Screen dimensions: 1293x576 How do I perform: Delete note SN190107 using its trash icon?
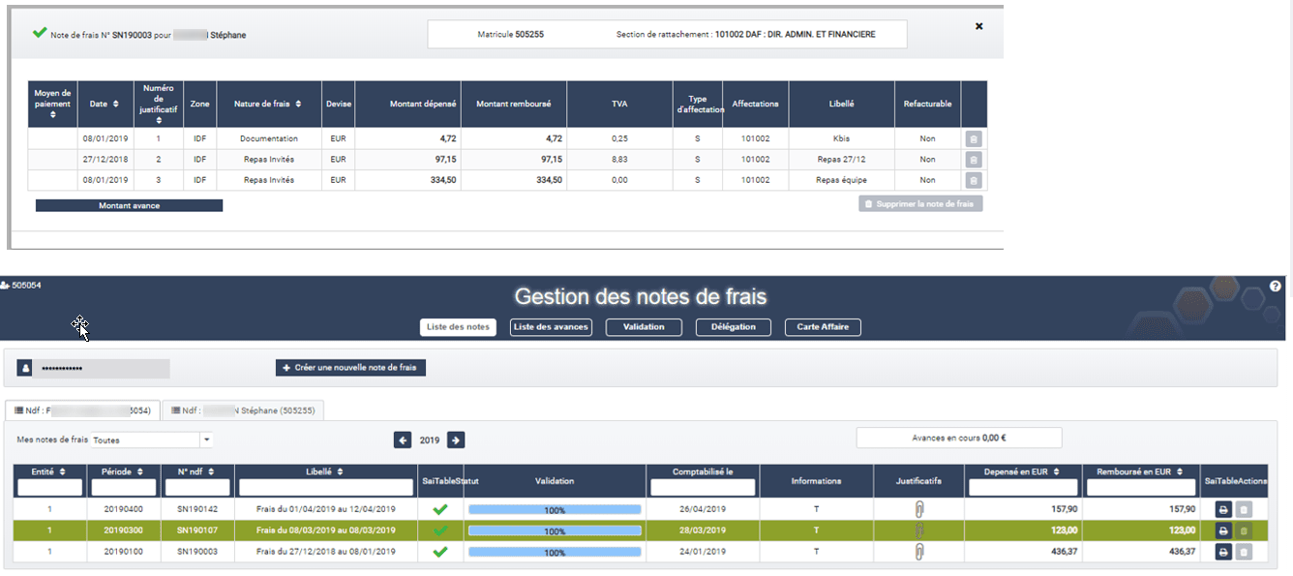[x=1244, y=531]
